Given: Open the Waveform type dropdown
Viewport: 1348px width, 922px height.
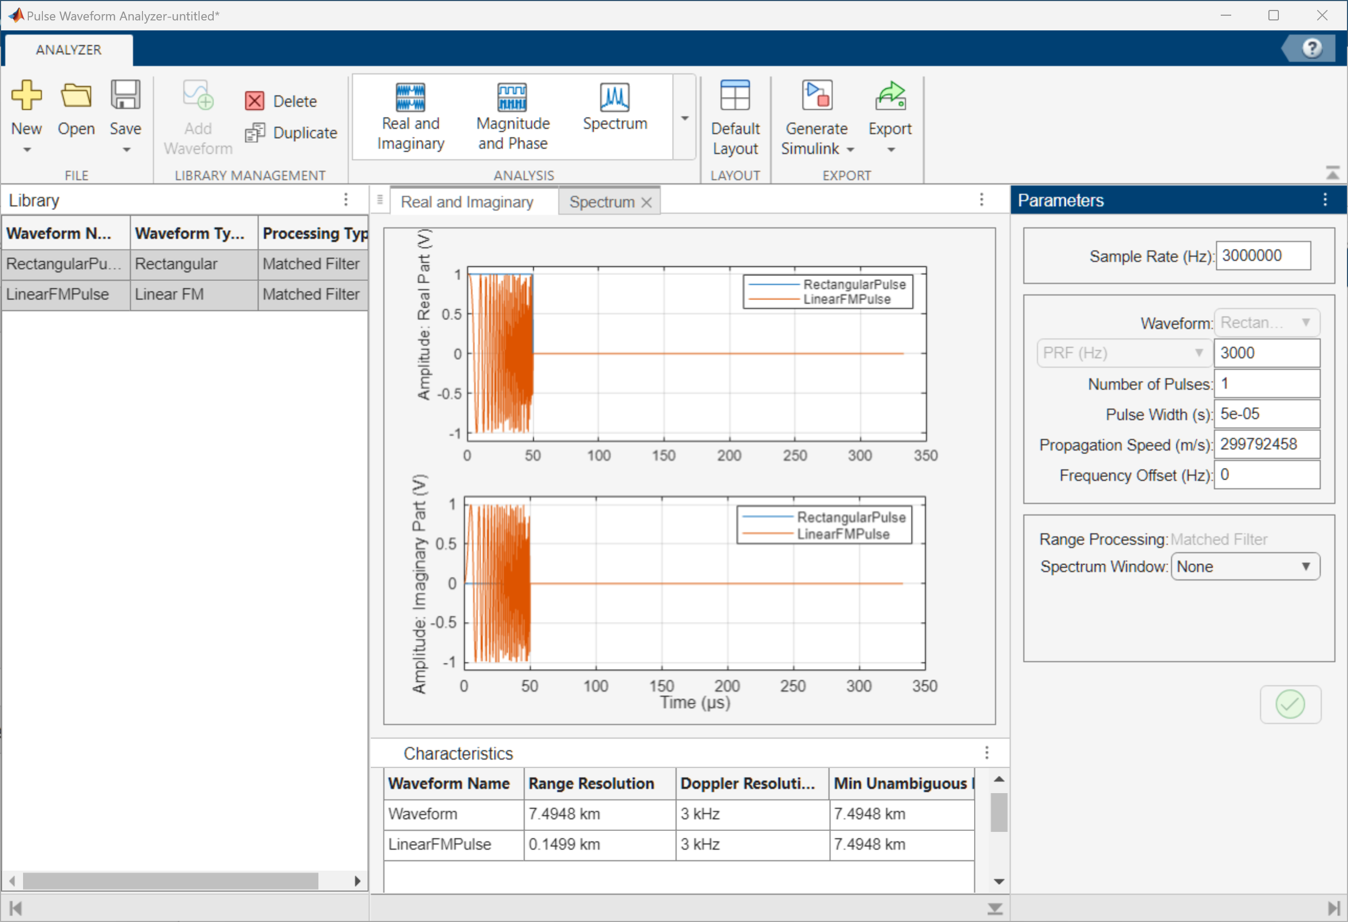Looking at the screenshot, I should coord(1267,323).
